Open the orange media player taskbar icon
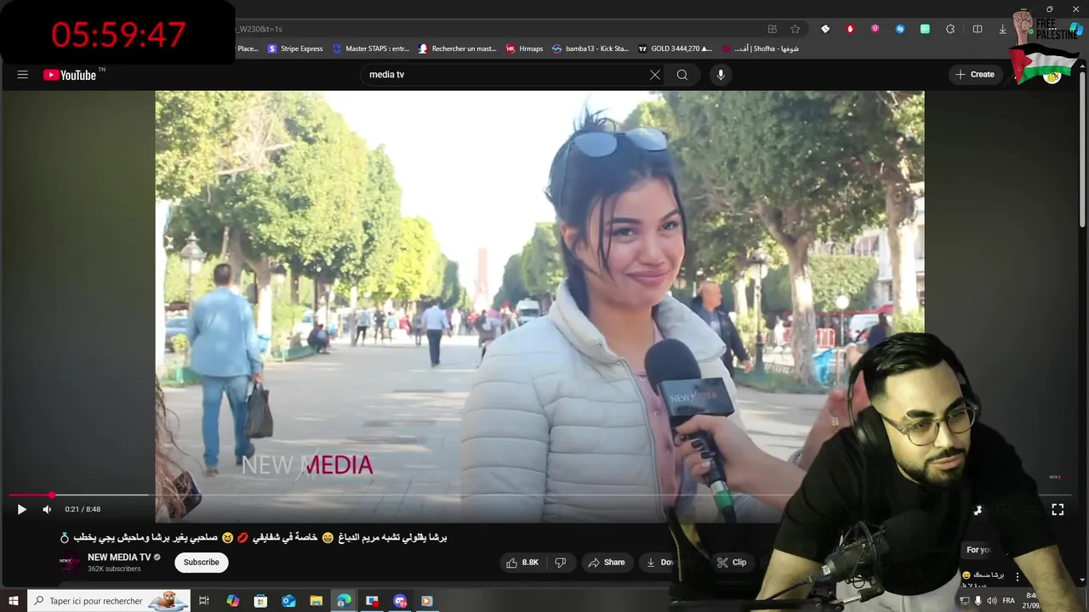 427,601
